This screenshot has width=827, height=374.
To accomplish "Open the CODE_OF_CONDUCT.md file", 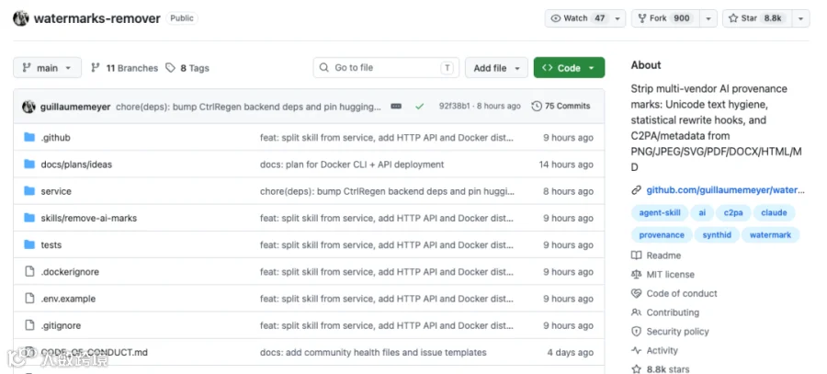I will click(x=94, y=352).
